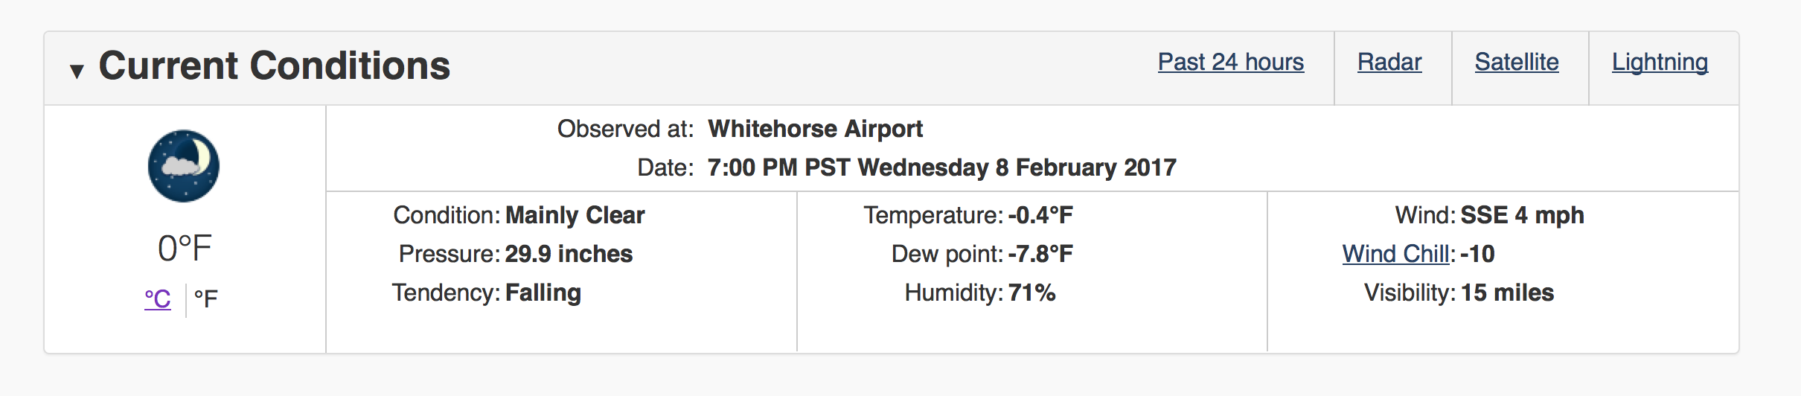Click the 71% humidity value

coord(1032,293)
